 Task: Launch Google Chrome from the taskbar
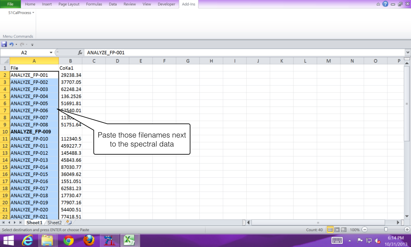click(68, 240)
